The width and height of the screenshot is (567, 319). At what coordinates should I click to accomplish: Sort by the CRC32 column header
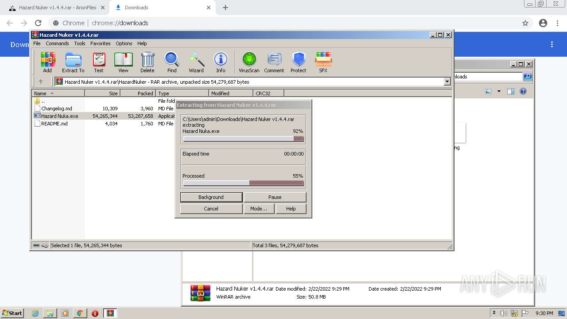pyautogui.click(x=268, y=93)
